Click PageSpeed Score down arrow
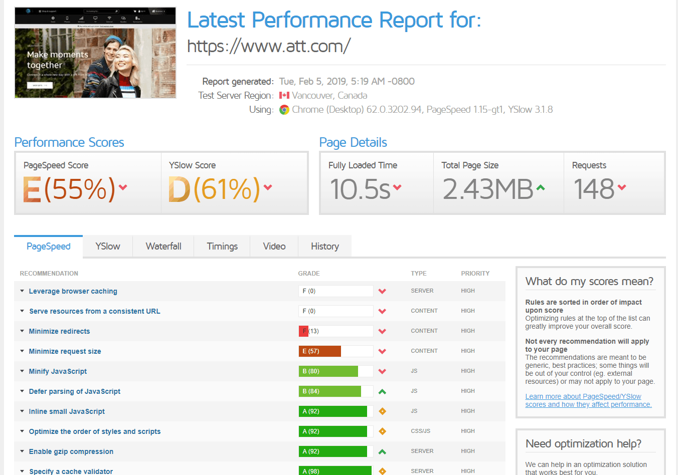 pos(123,187)
